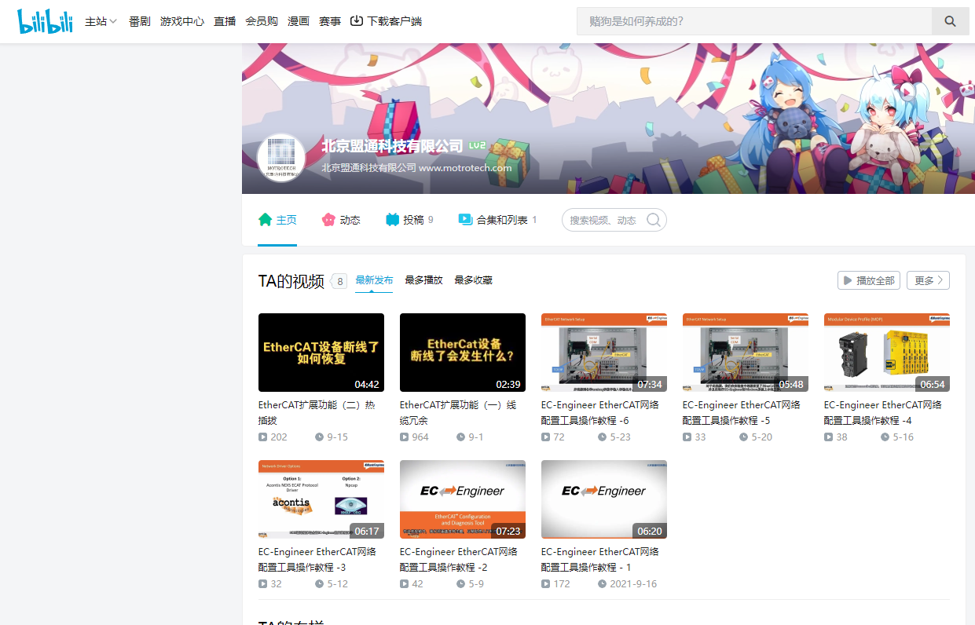Switch to the 合集和列表 tab
This screenshot has height=625, width=975.
coord(498,220)
